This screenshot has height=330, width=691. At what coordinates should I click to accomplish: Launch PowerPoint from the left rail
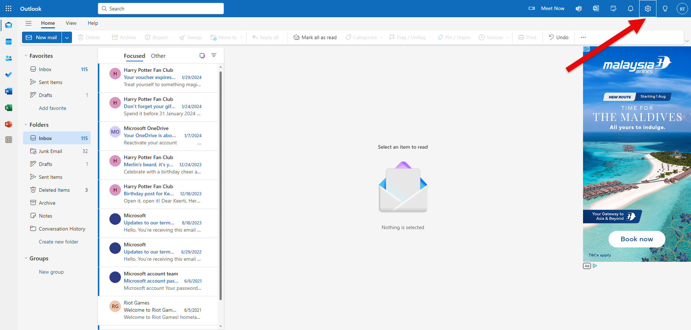9,124
